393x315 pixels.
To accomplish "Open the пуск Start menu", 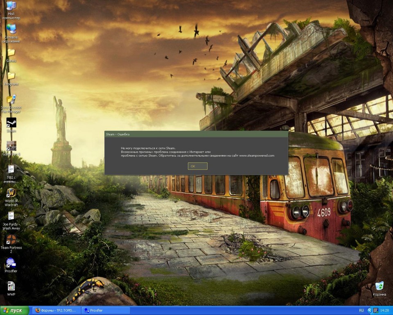I will tap(15, 310).
